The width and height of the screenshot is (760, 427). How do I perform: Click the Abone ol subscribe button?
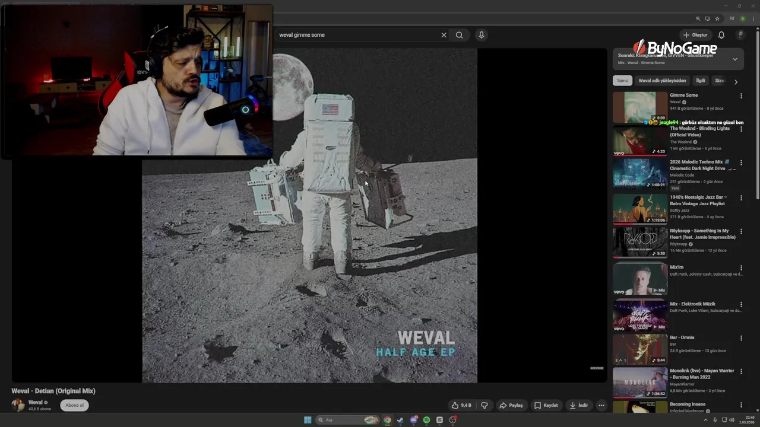(x=74, y=406)
